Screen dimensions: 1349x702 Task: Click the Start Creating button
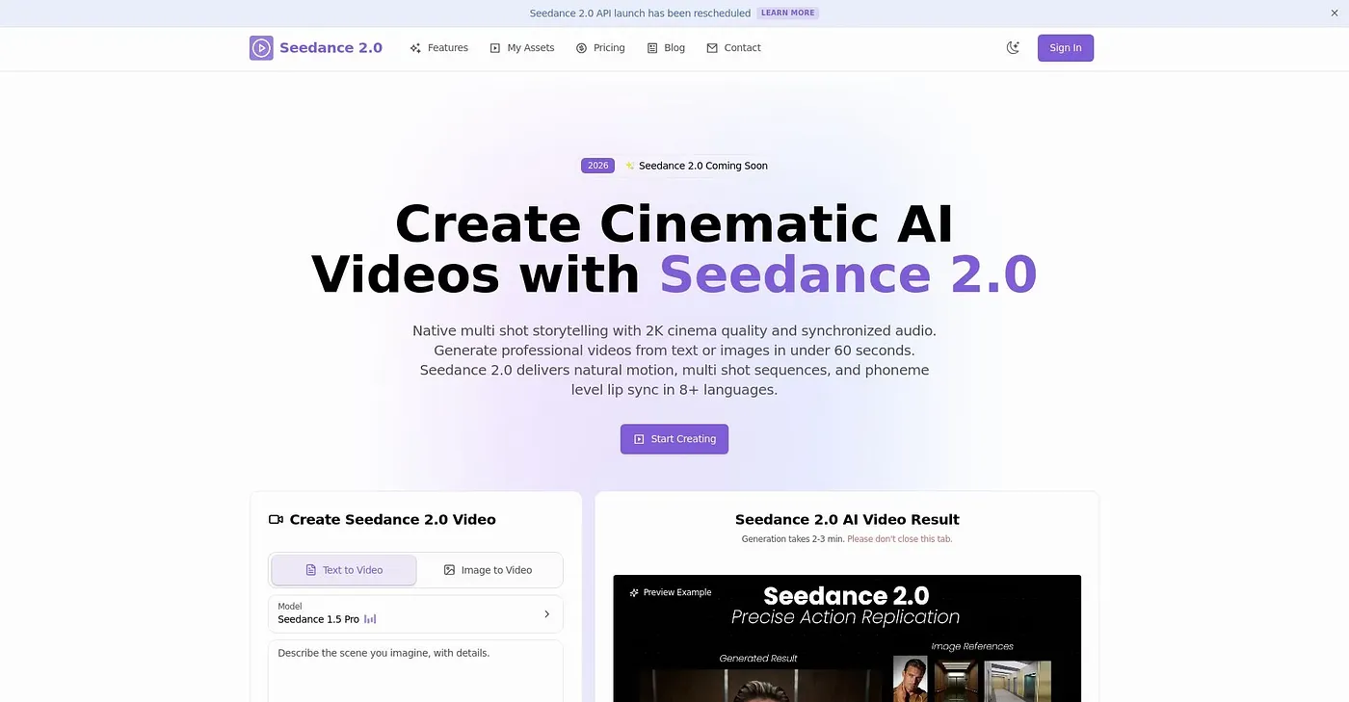[x=674, y=439]
